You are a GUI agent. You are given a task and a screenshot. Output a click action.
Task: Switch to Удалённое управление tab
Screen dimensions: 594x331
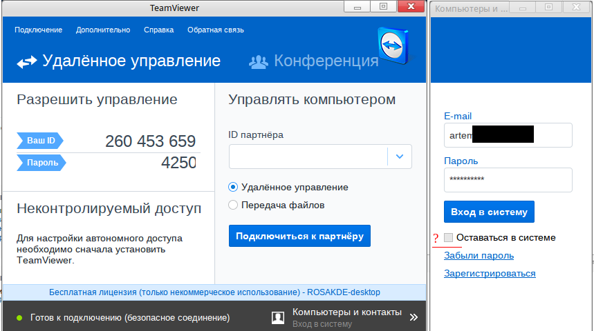tap(118, 61)
